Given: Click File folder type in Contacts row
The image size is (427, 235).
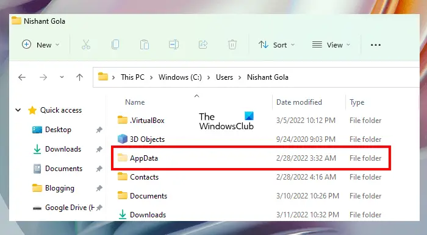Looking at the screenshot, I should [x=365, y=177].
